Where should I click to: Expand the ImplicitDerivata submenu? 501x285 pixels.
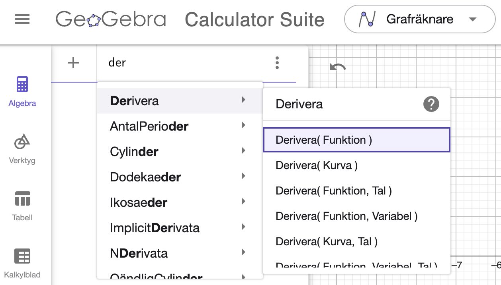pyautogui.click(x=244, y=227)
